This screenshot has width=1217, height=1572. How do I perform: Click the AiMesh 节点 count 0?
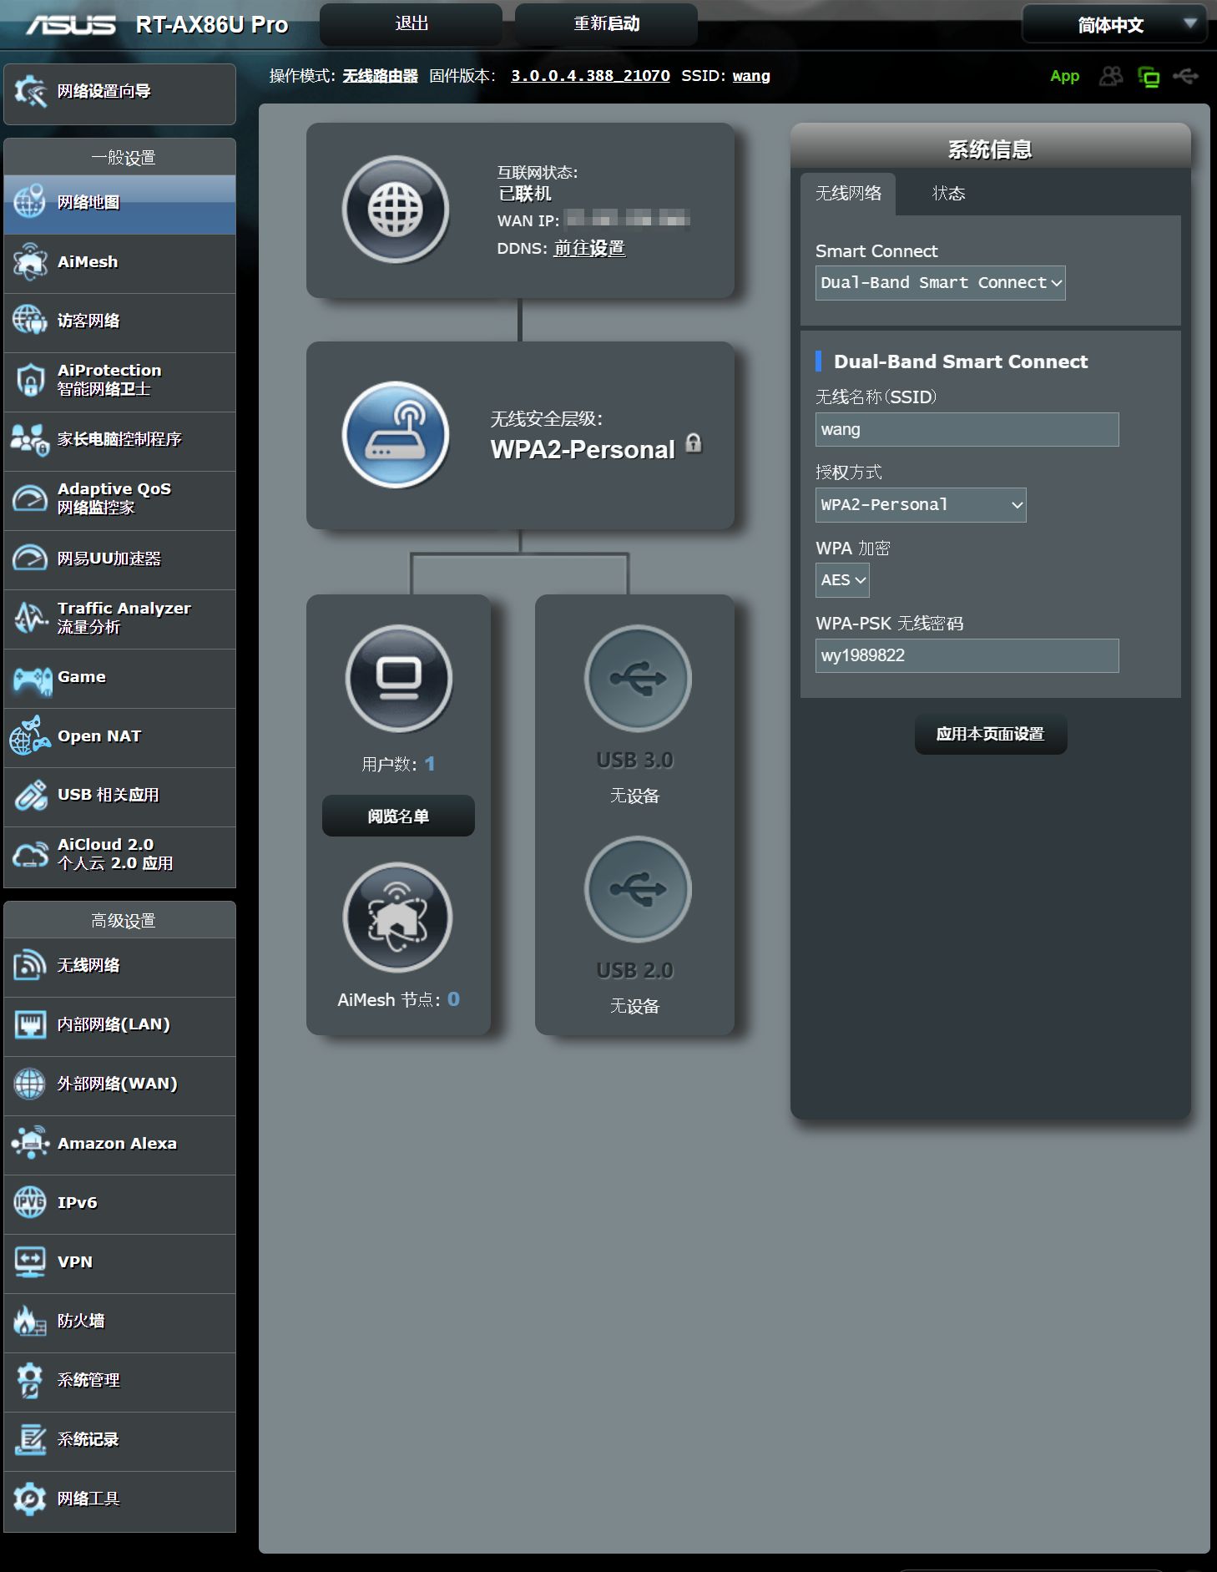point(453,999)
